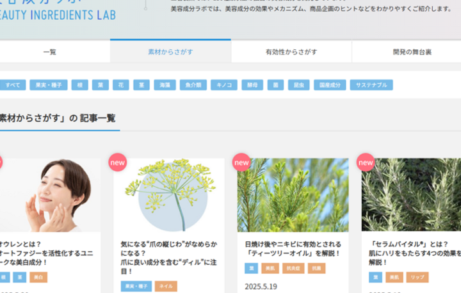Select the 素材からさがす tab

[170, 52]
